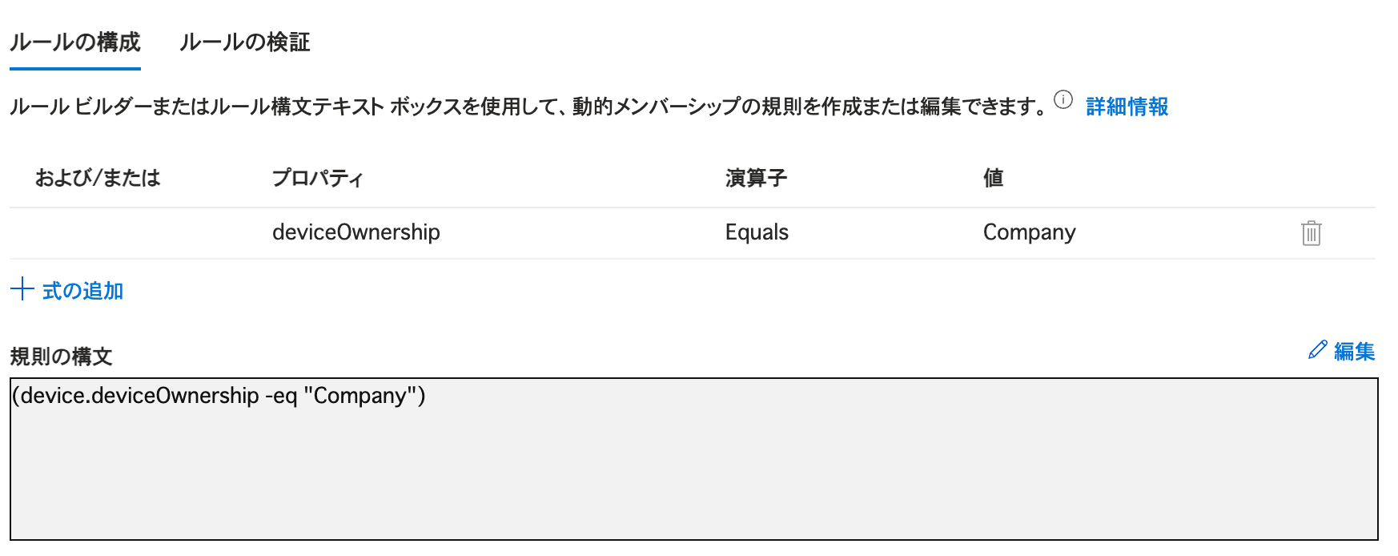Click the 編集 text label
This screenshot has width=1398, height=556.
(x=1354, y=352)
